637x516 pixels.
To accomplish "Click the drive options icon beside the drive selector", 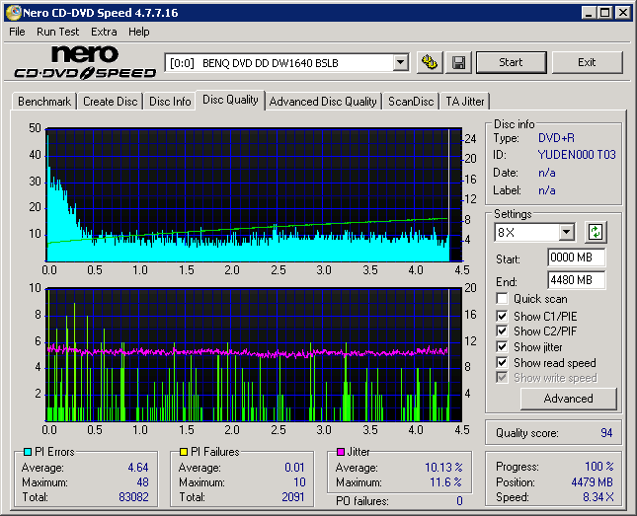I will pos(429,62).
